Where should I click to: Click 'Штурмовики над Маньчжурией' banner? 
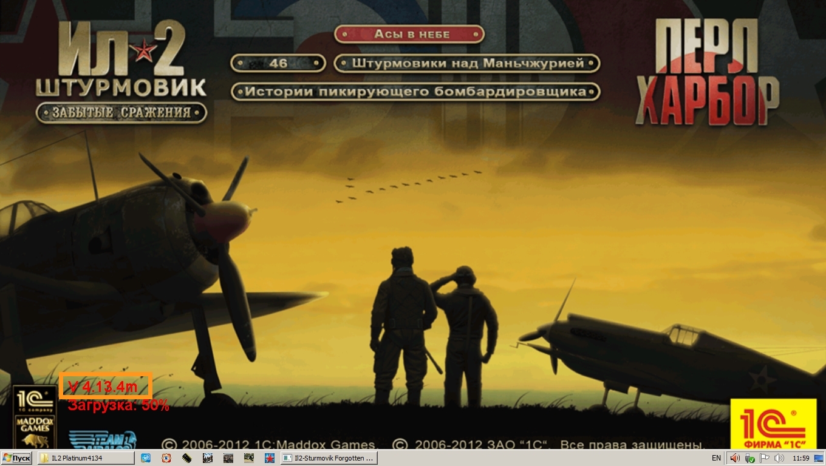click(468, 62)
